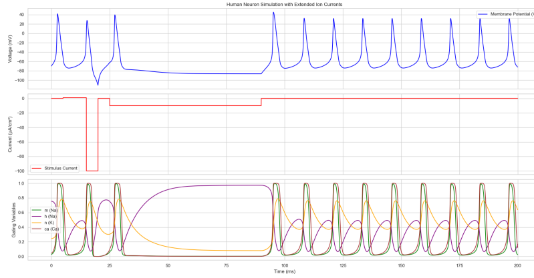
Task: Click the 75 tick on the time axis
Action: pyautogui.click(x=226, y=266)
